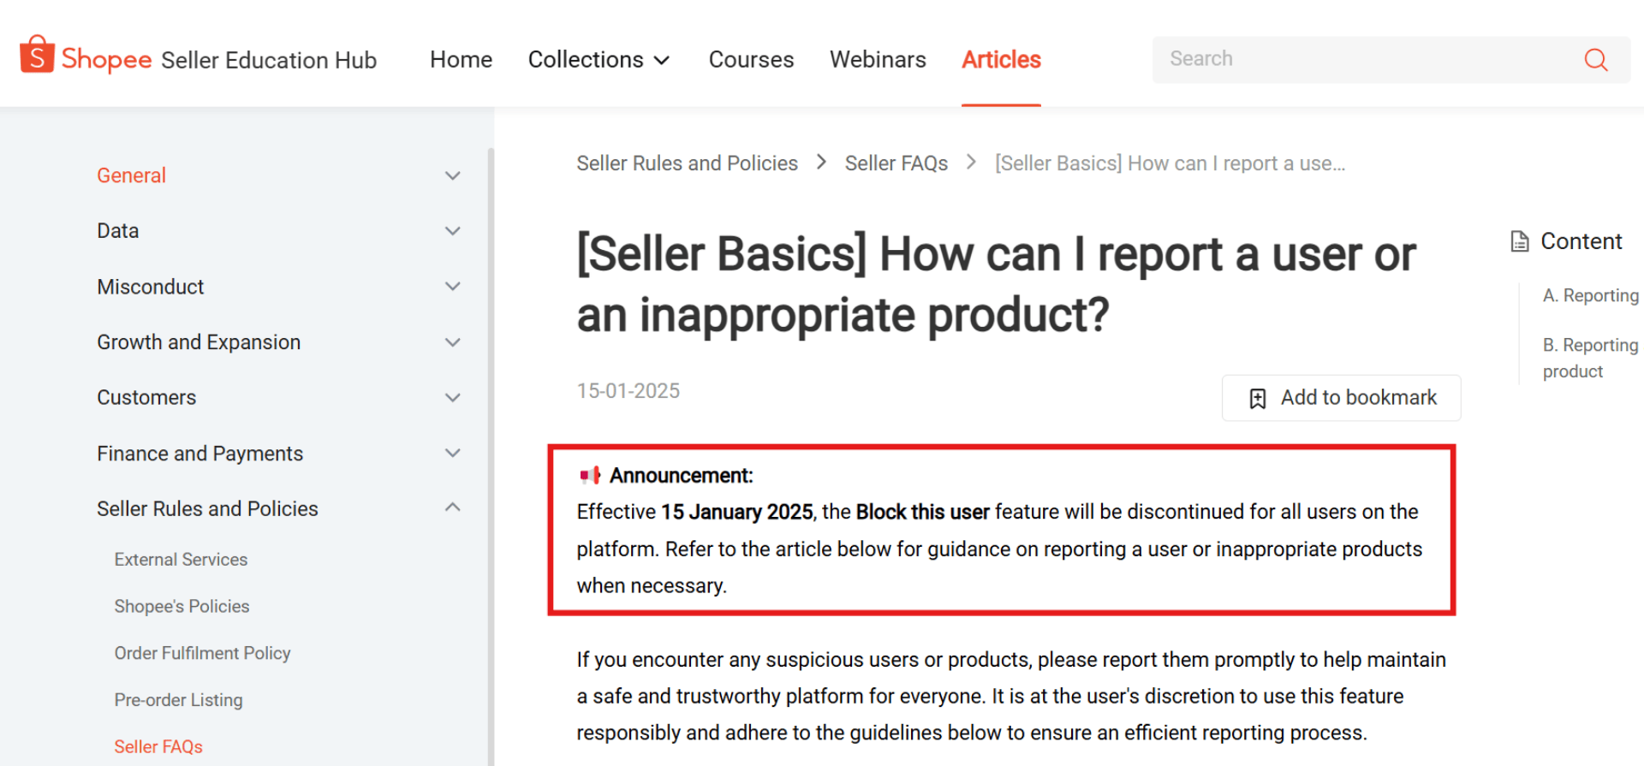Click the Add to bookmark button

pyautogui.click(x=1341, y=398)
